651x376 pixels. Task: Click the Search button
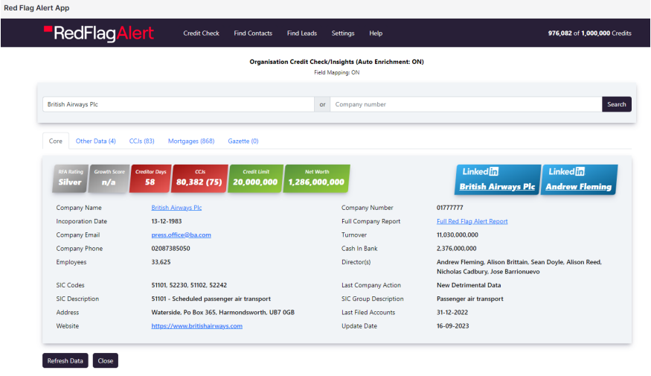[617, 104]
